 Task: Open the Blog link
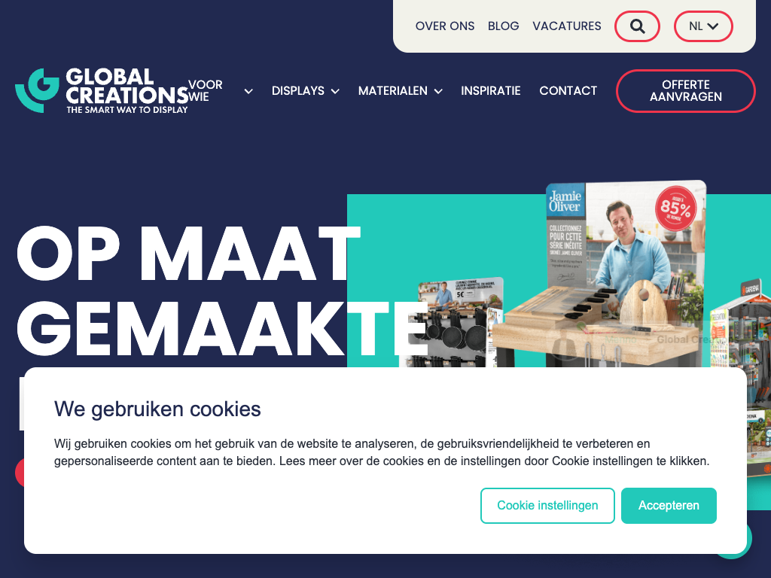click(503, 26)
